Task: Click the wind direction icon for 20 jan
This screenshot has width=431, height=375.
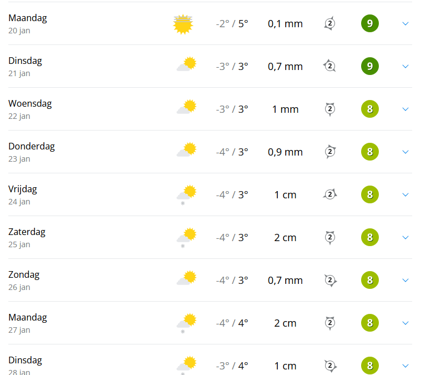Action: click(x=329, y=24)
